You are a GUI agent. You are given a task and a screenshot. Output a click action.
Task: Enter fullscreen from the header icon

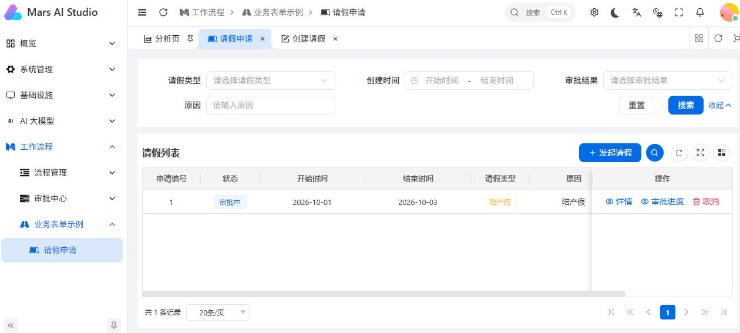coord(679,12)
